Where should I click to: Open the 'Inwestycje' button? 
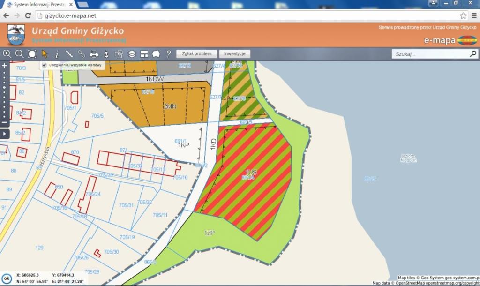coord(234,54)
